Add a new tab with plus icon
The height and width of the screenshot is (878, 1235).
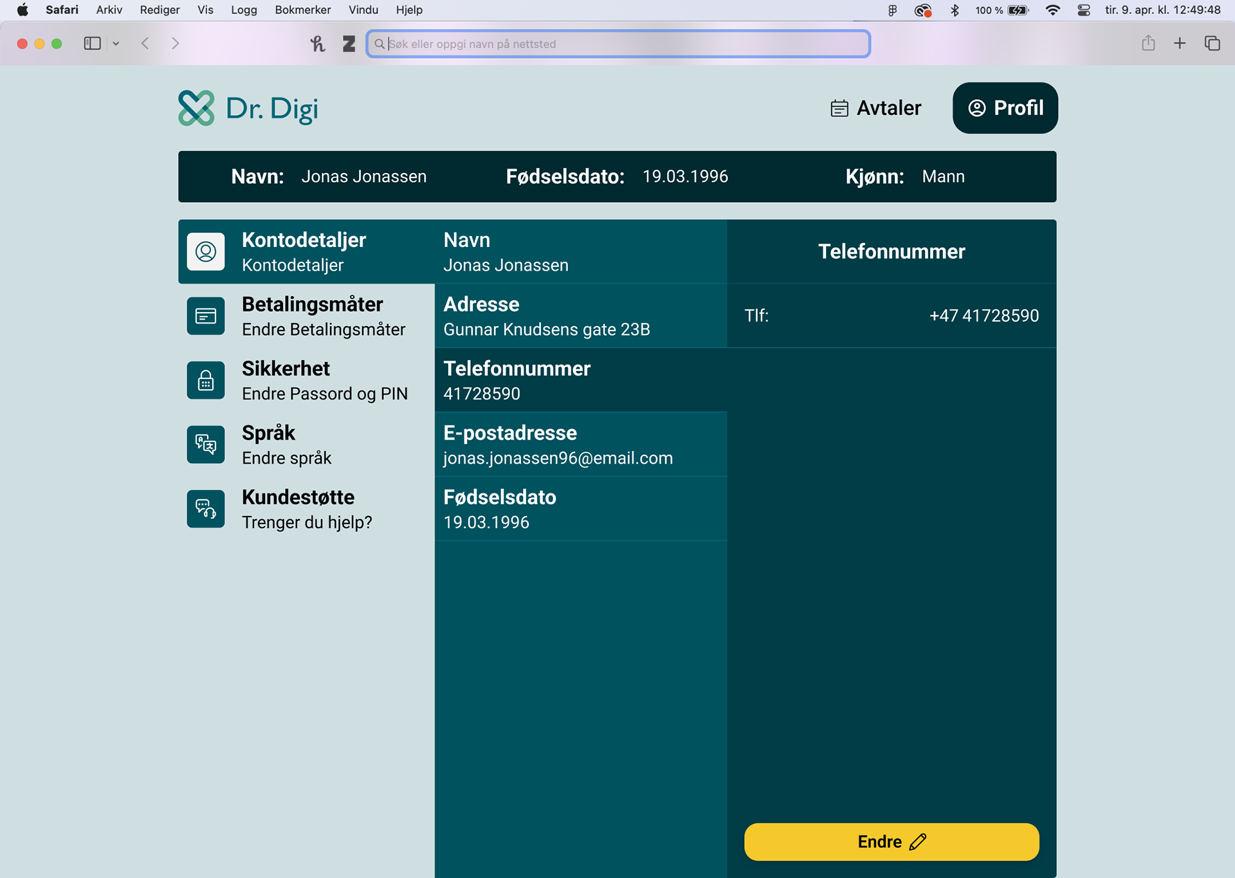(x=1180, y=43)
